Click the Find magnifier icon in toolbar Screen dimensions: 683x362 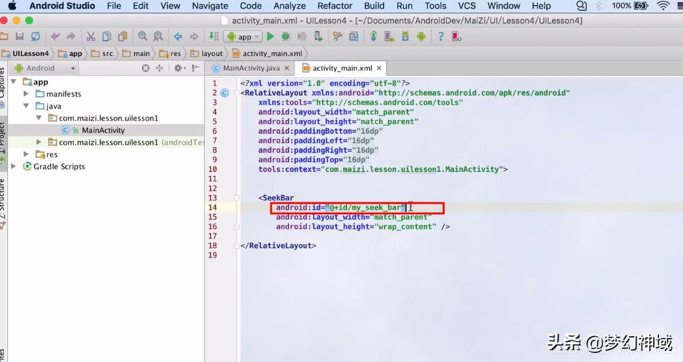(x=142, y=37)
